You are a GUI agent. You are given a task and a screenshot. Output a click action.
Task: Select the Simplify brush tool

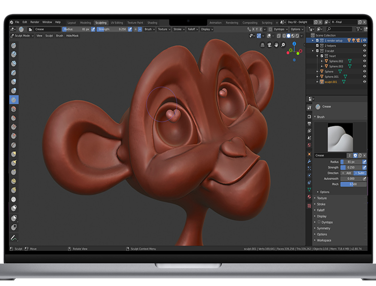[14, 199]
